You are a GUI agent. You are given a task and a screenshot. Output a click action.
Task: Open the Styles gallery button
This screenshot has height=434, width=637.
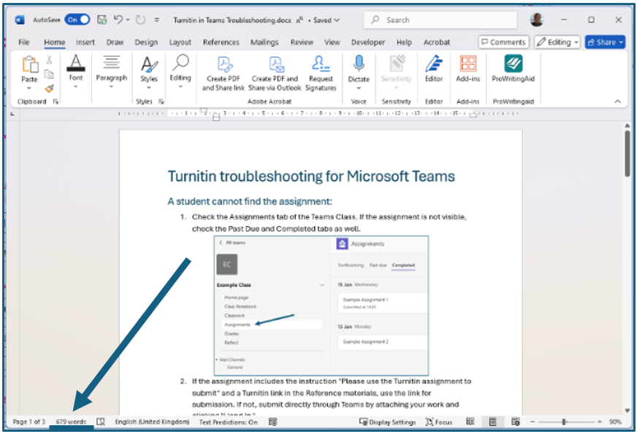coord(149,72)
